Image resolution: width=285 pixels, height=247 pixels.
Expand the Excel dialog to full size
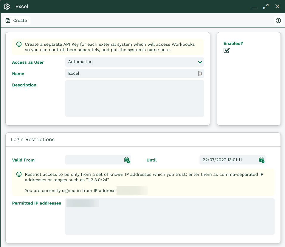[266, 7]
